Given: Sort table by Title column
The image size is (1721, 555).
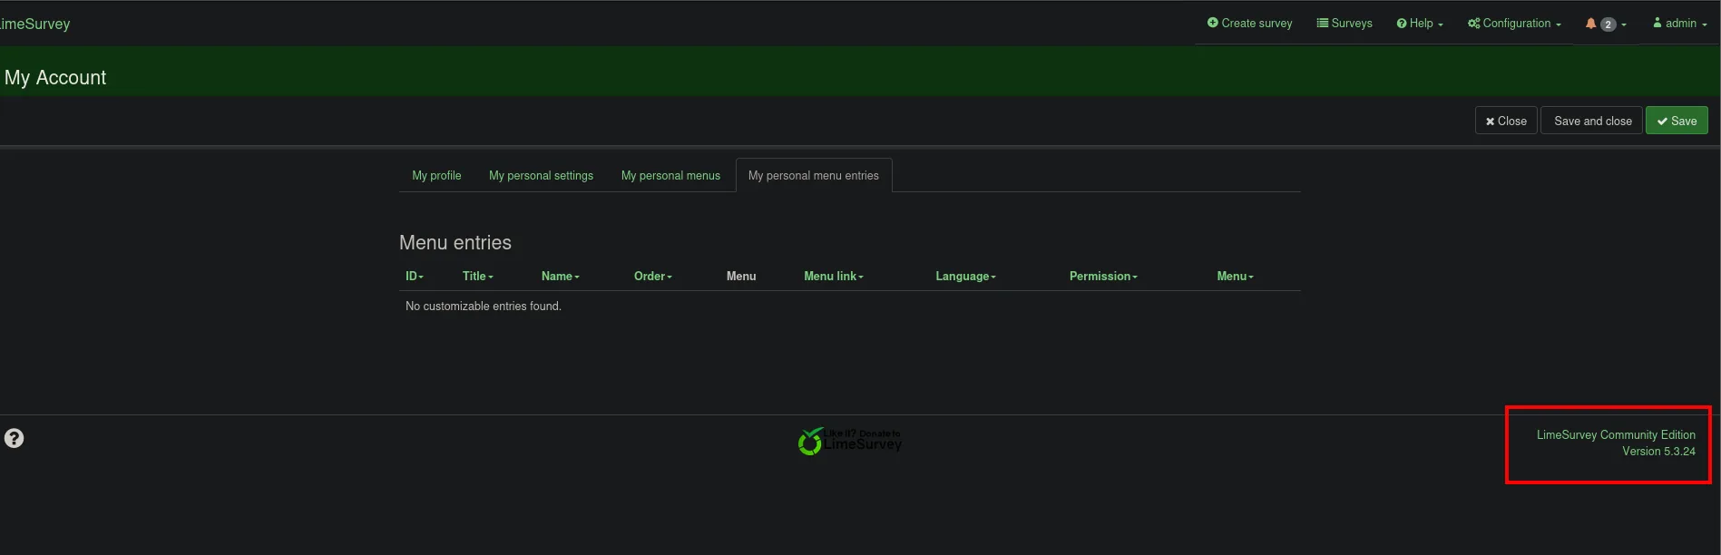Looking at the screenshot, I should tap(478, 277).
